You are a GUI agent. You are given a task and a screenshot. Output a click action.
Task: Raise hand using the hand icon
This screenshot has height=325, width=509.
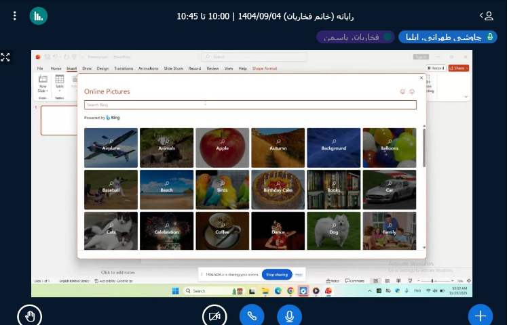[x=30, y=316]
